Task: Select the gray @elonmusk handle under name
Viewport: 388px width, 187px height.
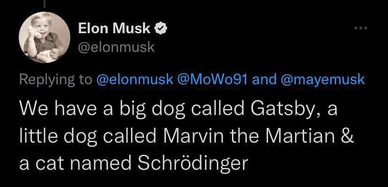Action: (x=116, y=47)
